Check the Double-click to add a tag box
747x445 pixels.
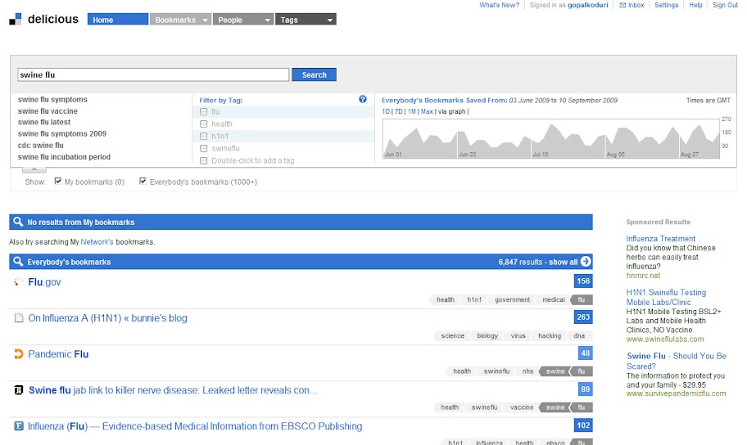tap(204, 161)
